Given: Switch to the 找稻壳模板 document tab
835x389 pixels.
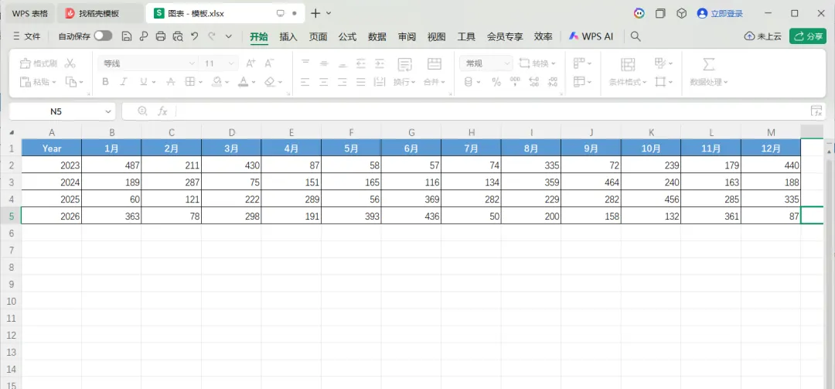Looking at the screenshot, I should point(100,13).
